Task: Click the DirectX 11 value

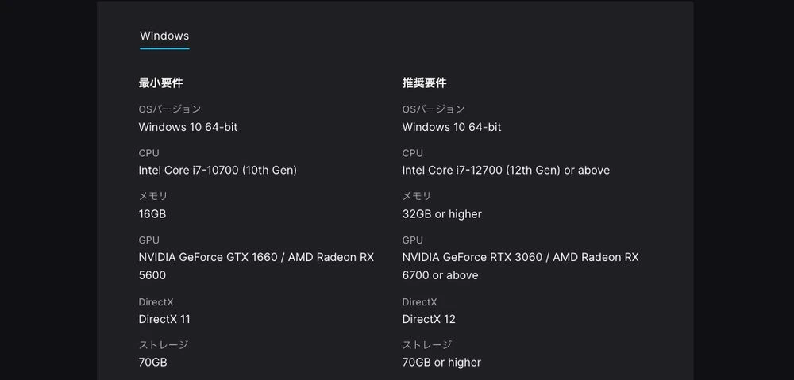Action: point(164,319)
